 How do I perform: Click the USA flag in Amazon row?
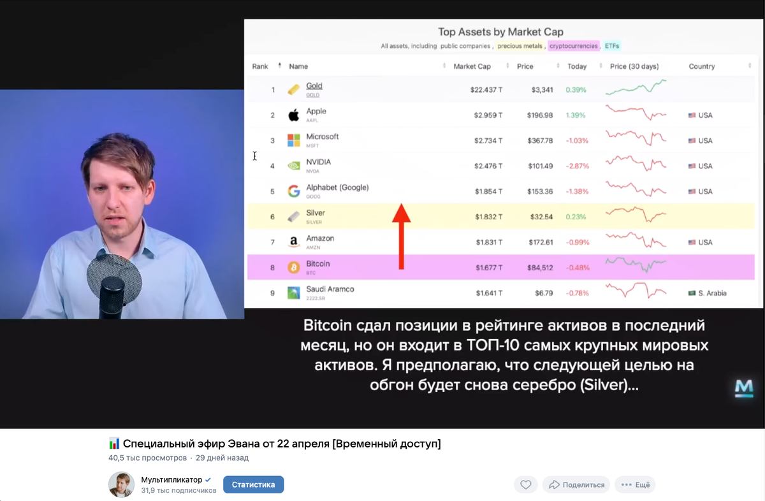[692, 243]
